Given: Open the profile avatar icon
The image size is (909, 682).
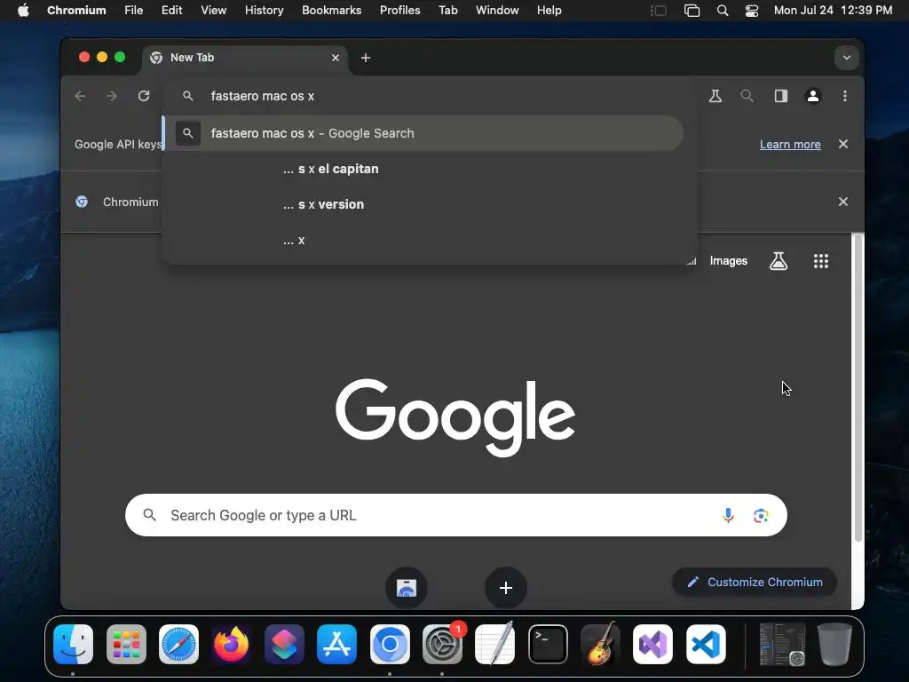Looking at the screenshot, I should coord(813,96).
